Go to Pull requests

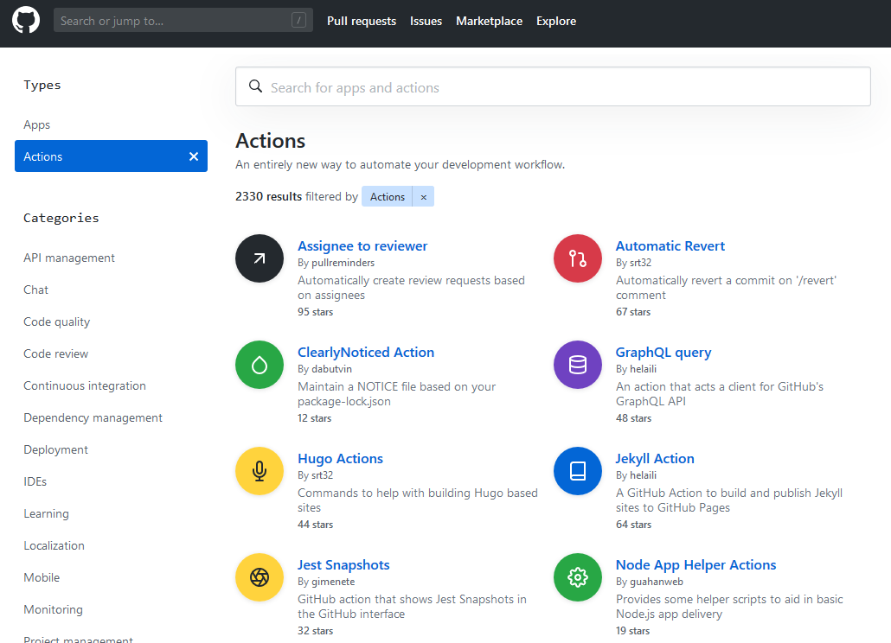362,21
